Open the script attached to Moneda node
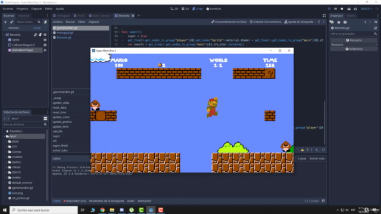The image size is (381, 214). tap(40, 34)
